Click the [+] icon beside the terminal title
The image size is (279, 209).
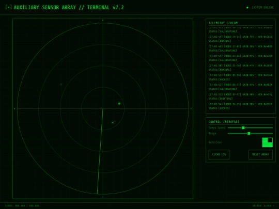[8, 7]
